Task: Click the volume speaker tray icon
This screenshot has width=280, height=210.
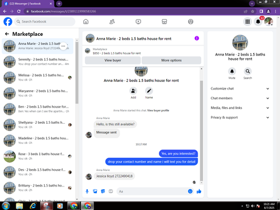Action: (x=253, y=206)
